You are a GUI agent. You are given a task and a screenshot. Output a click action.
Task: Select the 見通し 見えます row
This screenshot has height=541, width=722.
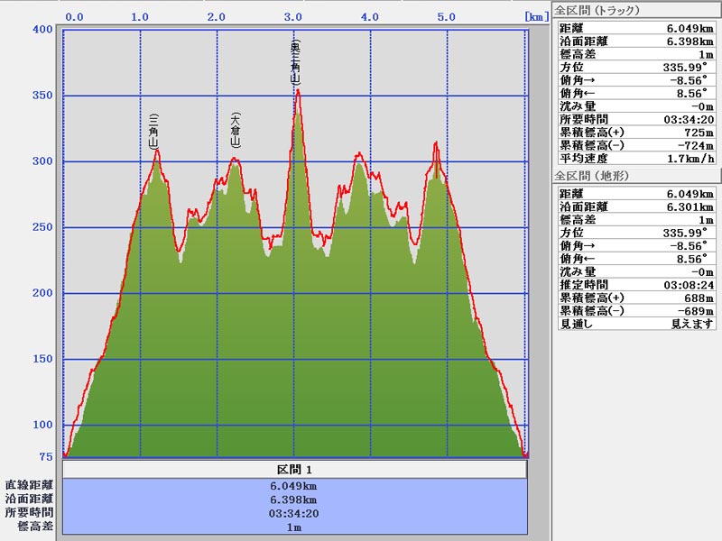635,324
